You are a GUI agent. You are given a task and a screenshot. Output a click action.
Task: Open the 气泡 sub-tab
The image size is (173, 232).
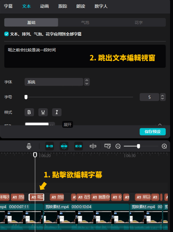pyautogui.click(x=85, y=22)
